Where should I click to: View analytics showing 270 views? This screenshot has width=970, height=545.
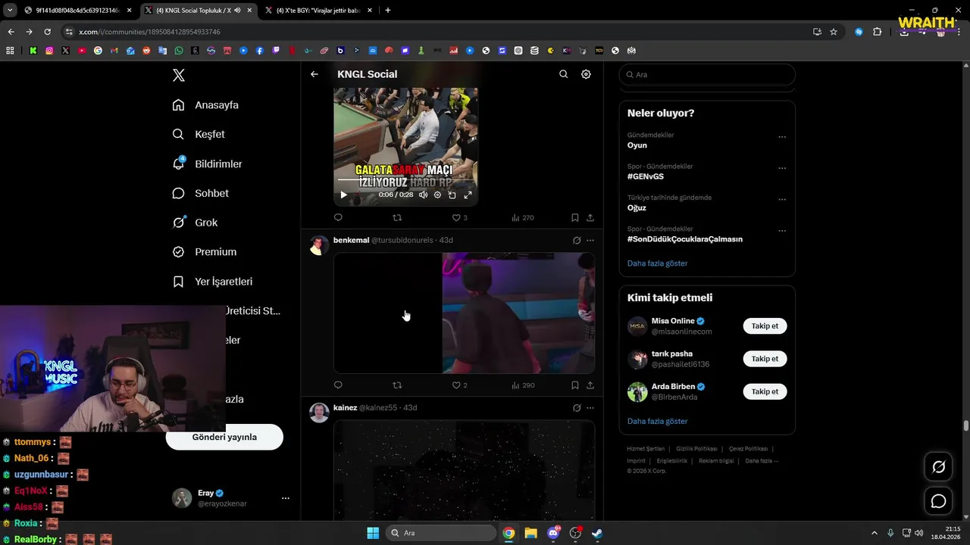coord(523,217)
